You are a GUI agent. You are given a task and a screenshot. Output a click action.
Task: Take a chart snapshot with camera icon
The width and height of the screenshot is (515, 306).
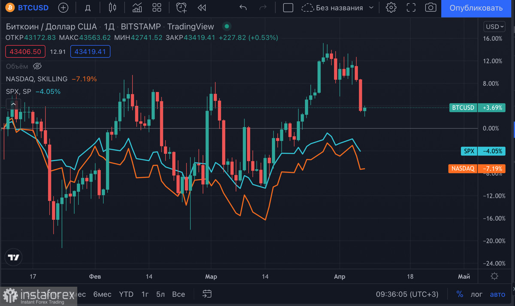430,8
